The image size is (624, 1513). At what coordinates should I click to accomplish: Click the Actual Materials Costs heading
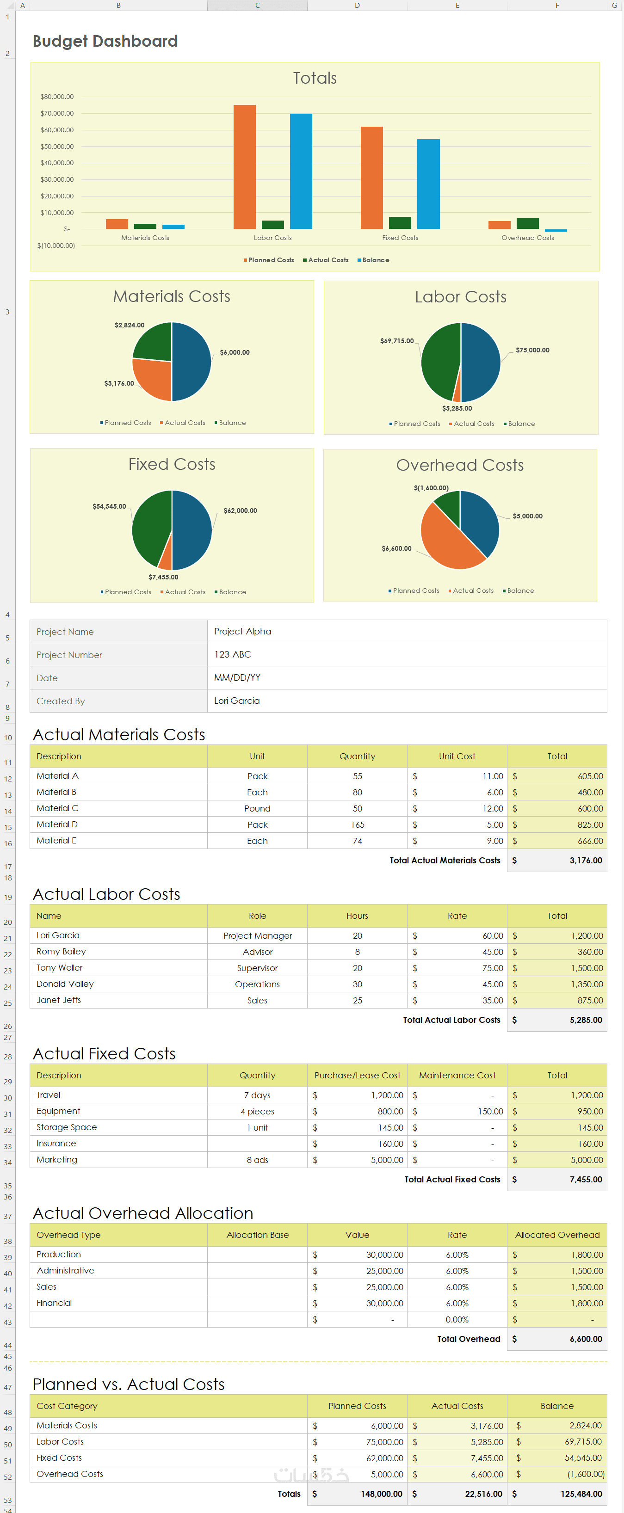point(119,735)
